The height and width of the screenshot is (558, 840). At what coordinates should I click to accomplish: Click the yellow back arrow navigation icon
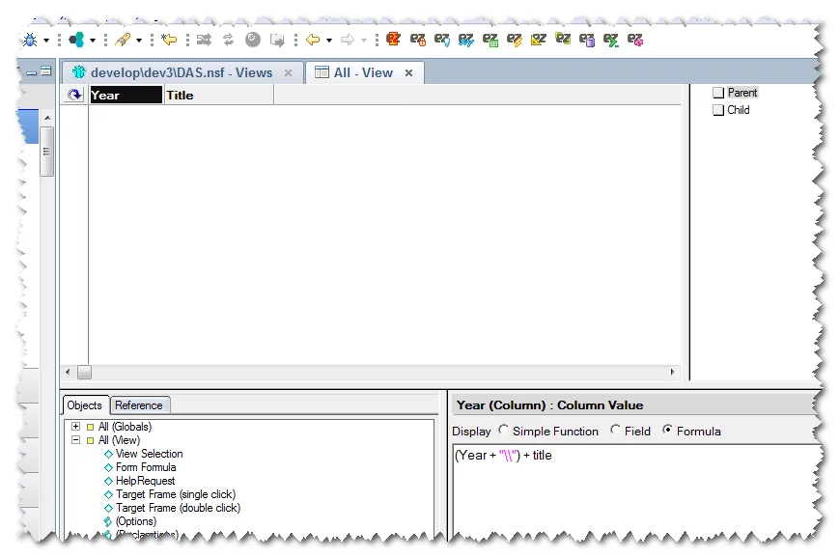312,40
